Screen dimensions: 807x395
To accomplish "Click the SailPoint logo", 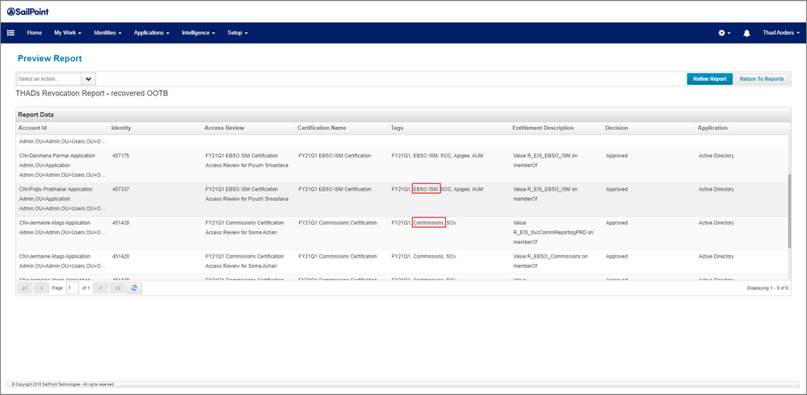I will point(27,11).
